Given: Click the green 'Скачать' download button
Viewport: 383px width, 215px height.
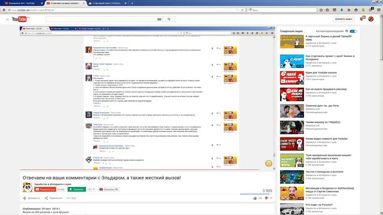Looking at the screenshot, I should pos(77,189).
